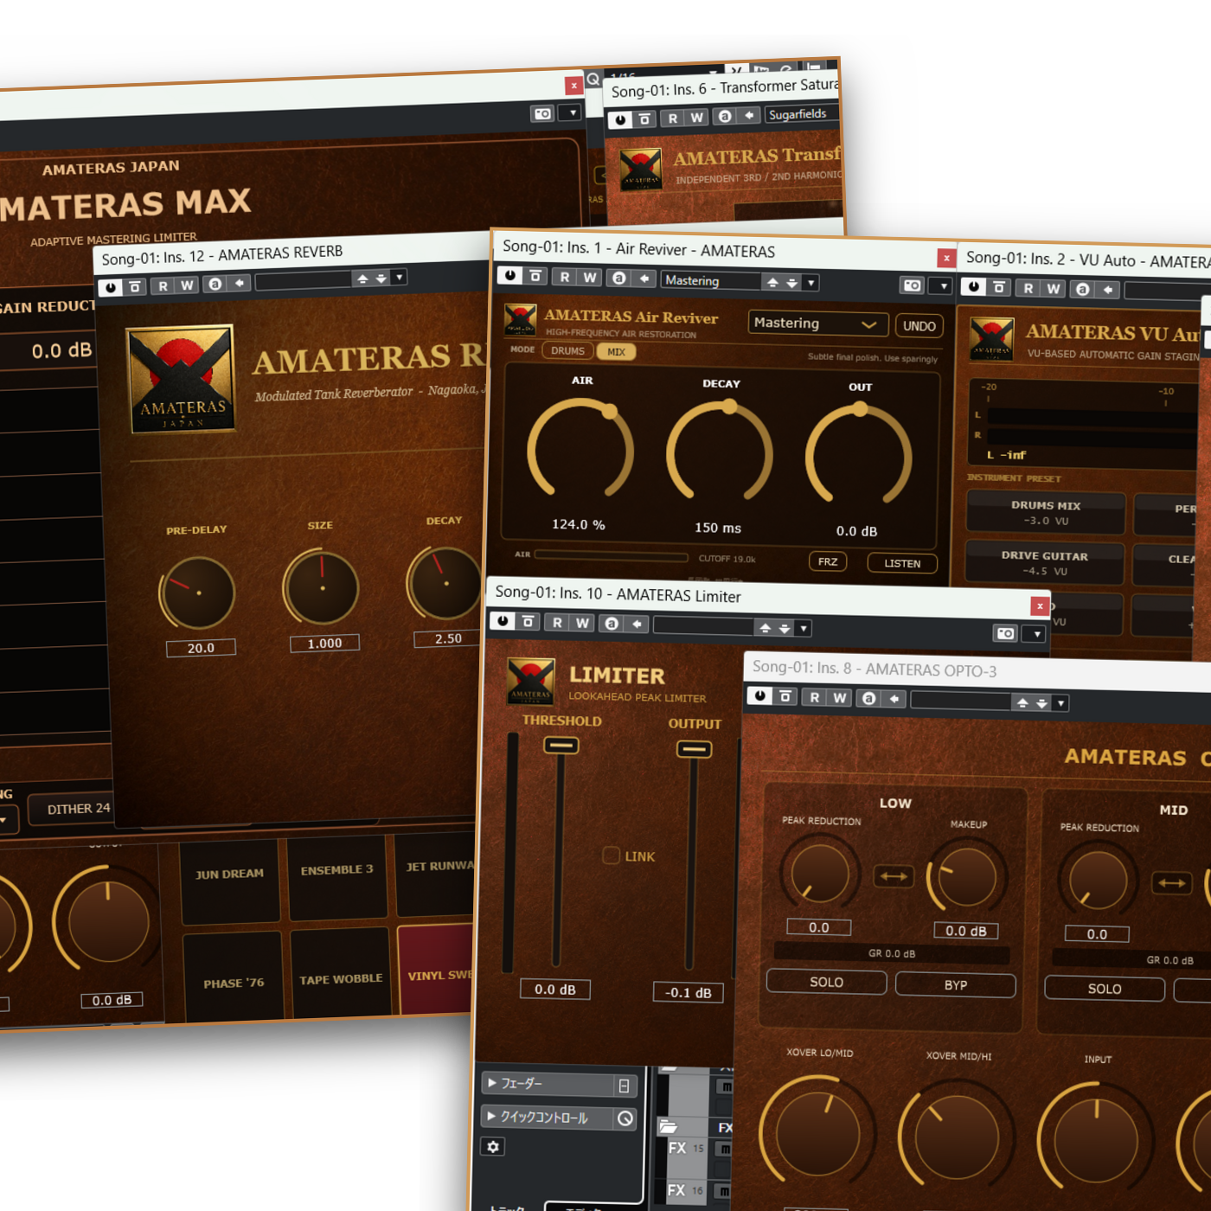Select the JUN DREAM preset tile

coord(230,875)
